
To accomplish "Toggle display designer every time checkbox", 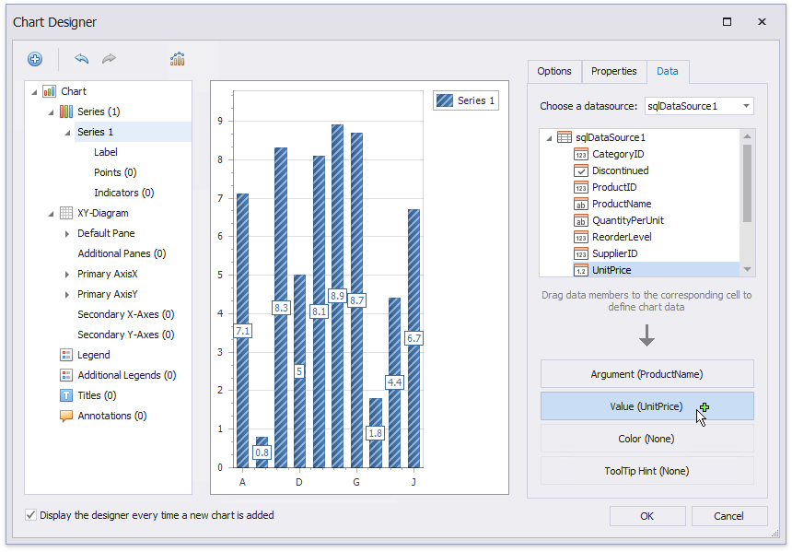I will click(31, 515).
